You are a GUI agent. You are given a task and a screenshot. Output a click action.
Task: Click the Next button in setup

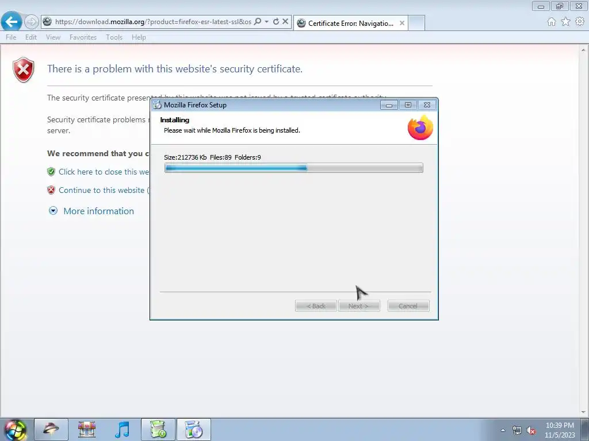pos(359,306)
